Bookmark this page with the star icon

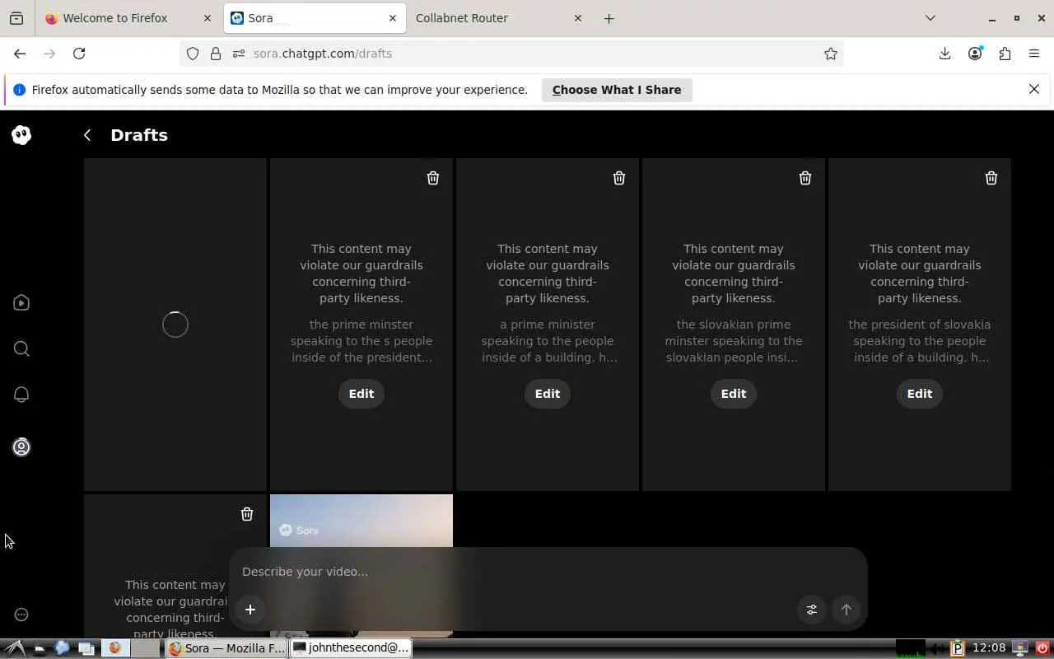point(831,54)
